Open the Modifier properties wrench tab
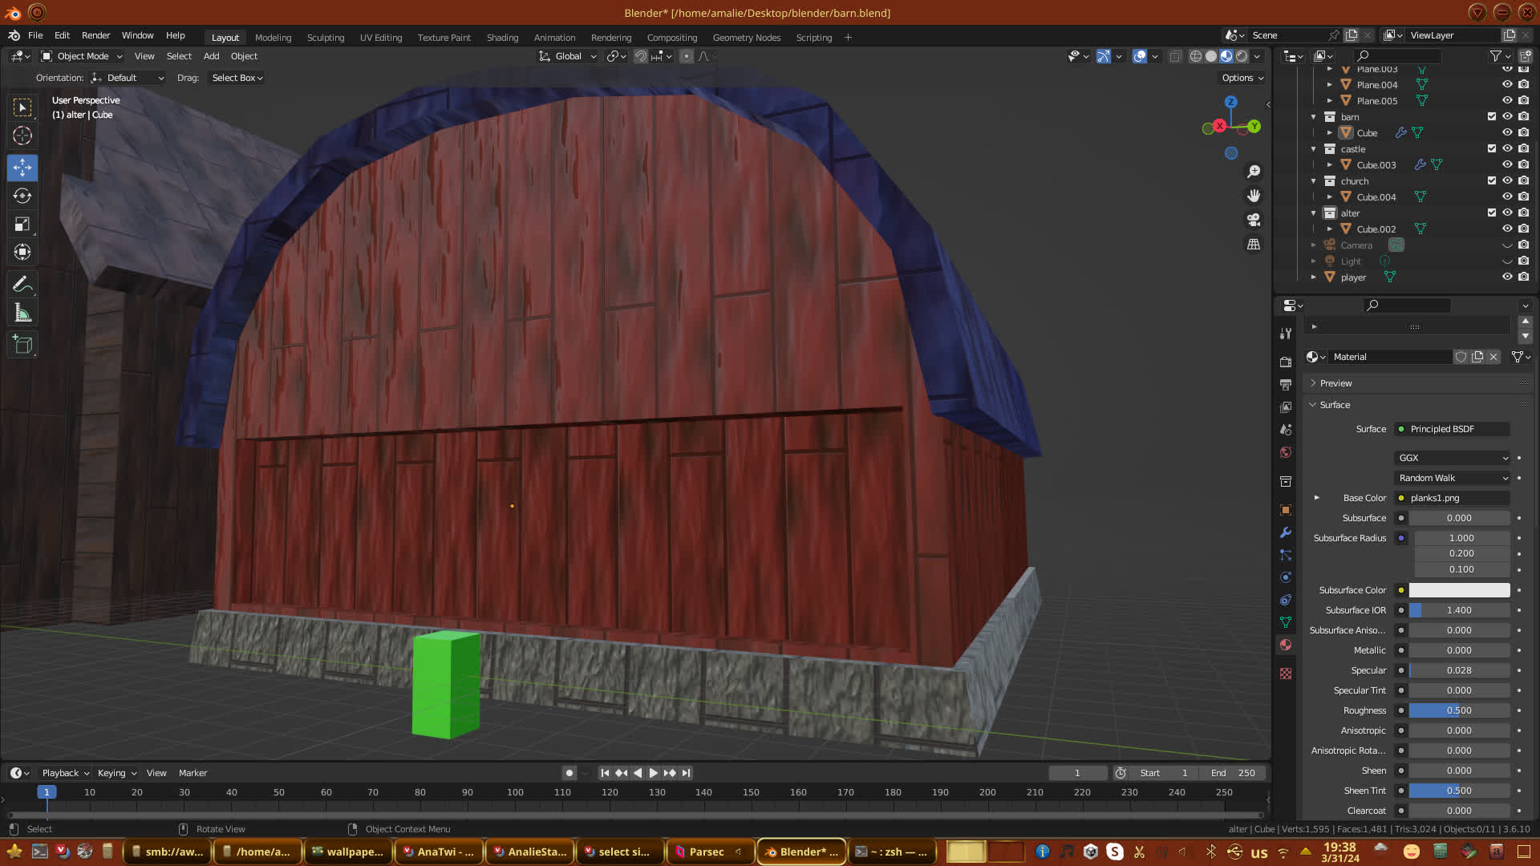1540x866 pixels. [1286, 532]
